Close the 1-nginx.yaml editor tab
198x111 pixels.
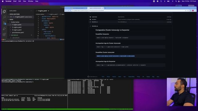(49, 11)
